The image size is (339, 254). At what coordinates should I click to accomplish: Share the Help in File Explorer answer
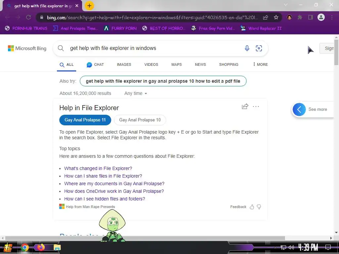245,106
